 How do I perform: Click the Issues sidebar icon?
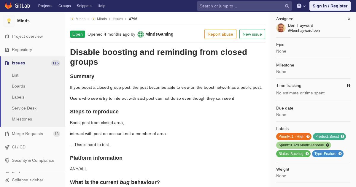point(7,63)
